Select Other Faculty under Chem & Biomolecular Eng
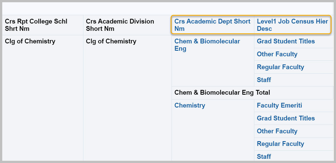 click(277, 54)
